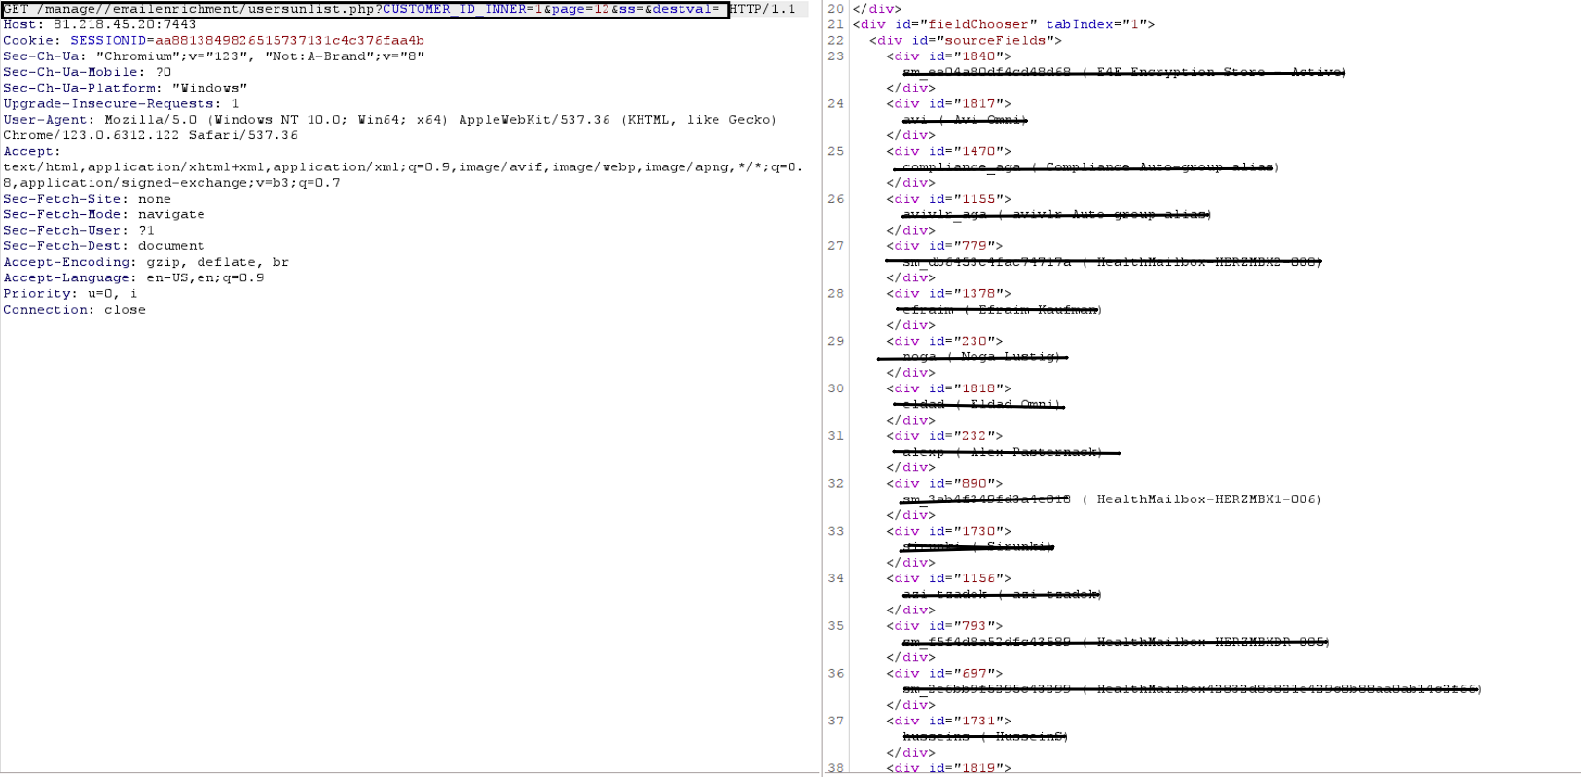Click the Upgrade-Insecure-Requests: 1 header
The width and height of the screenshot is (1581, 777).
pyautogui.click(x=121, y=103)
